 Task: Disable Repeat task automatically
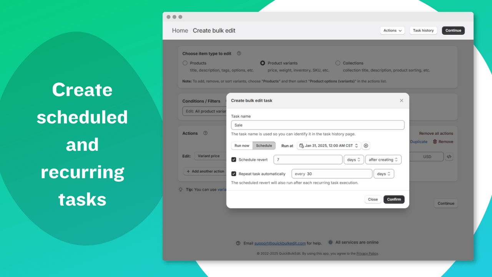pos(234,174)
